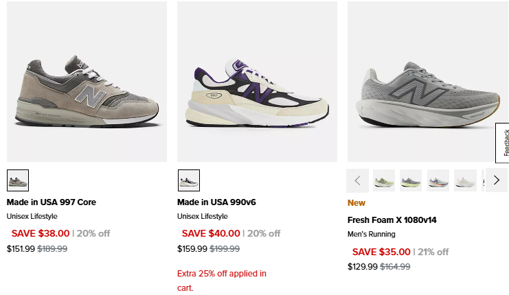Select the blue and orange 1080v14 swatch
The image size is (509, 295).
438,180
